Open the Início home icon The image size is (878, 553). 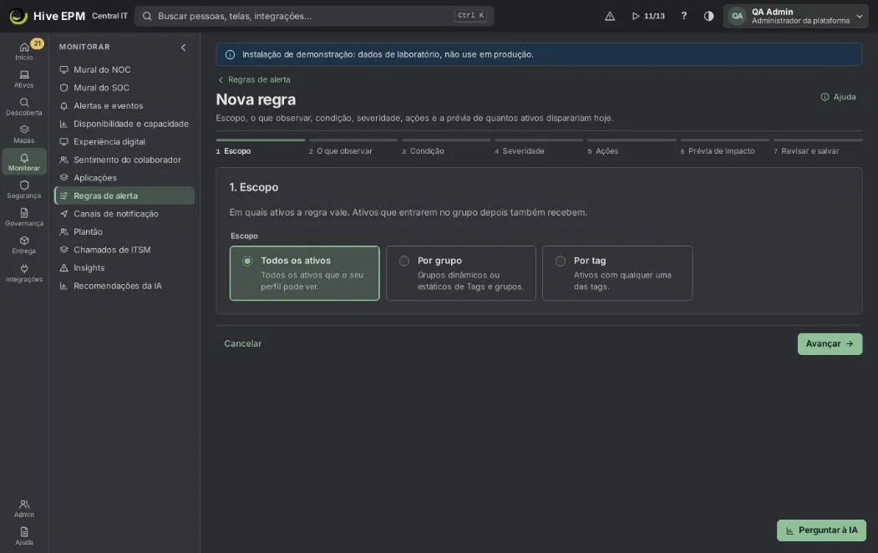(x=24, y=51)
